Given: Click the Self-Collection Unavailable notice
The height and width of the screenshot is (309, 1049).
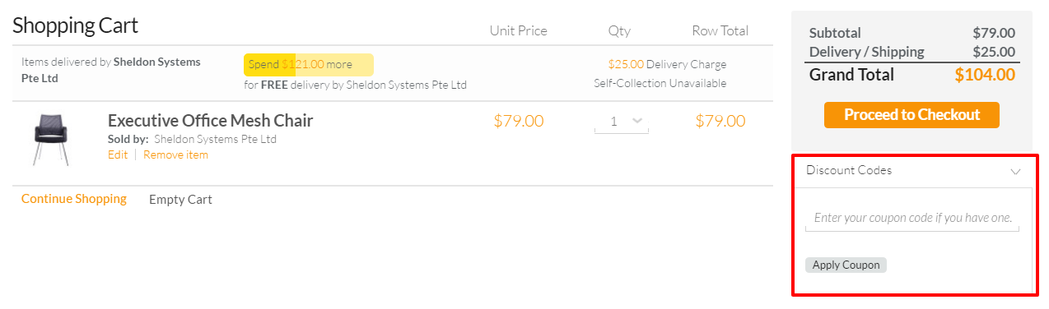Looking at the screenshot, I should click(x=660, y=83).
